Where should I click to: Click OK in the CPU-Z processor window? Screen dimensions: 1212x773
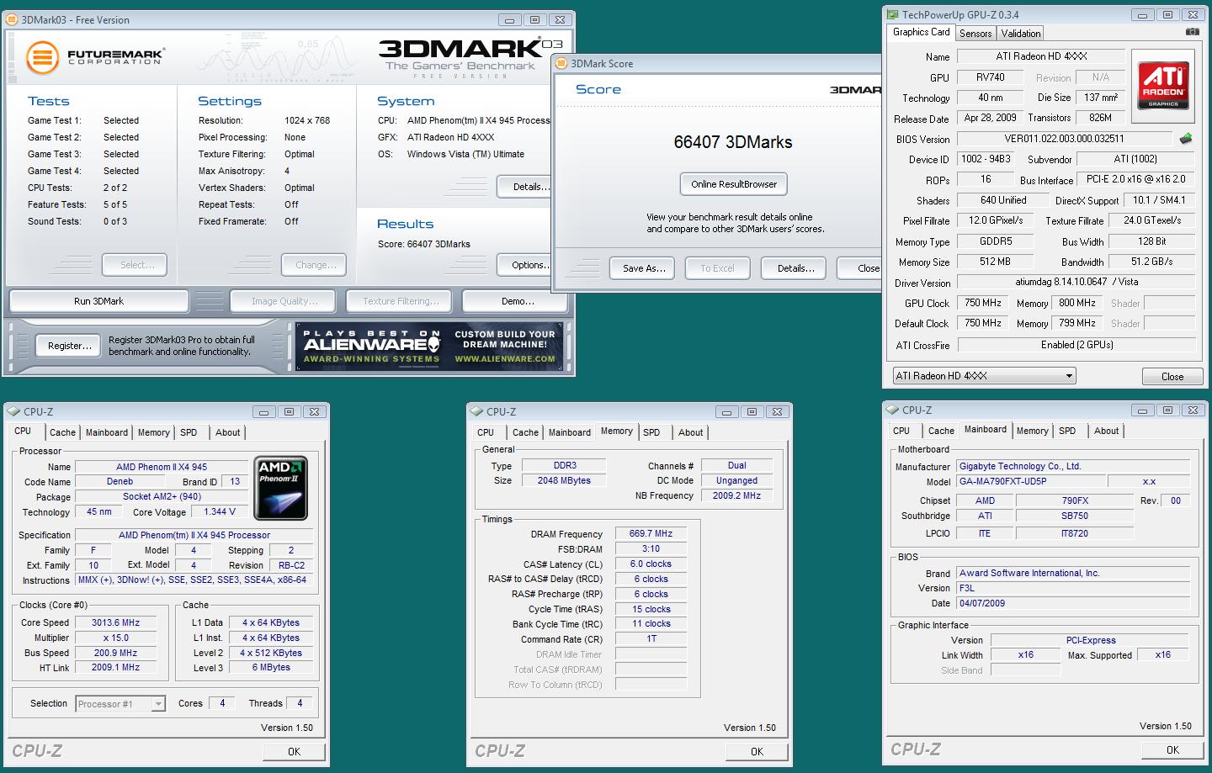(294, 752)
